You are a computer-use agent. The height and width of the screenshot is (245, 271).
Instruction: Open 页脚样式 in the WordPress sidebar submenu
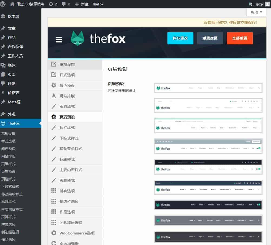tap(8, 217)
